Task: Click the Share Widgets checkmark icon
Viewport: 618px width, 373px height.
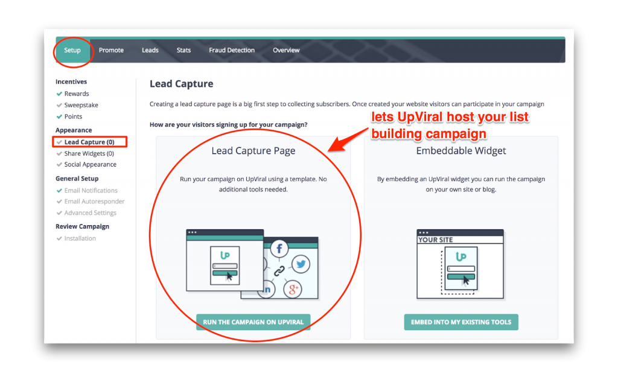Action: click(59, 154)
